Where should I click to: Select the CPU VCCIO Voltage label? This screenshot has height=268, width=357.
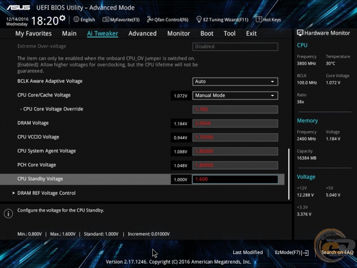click(38, 137)
